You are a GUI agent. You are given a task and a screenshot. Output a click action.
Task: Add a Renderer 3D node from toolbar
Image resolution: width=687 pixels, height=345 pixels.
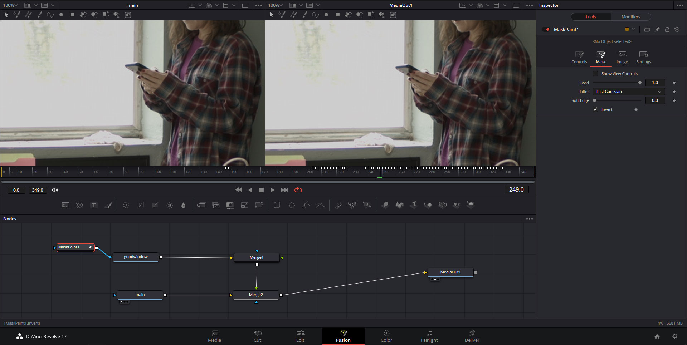[471, 205]
